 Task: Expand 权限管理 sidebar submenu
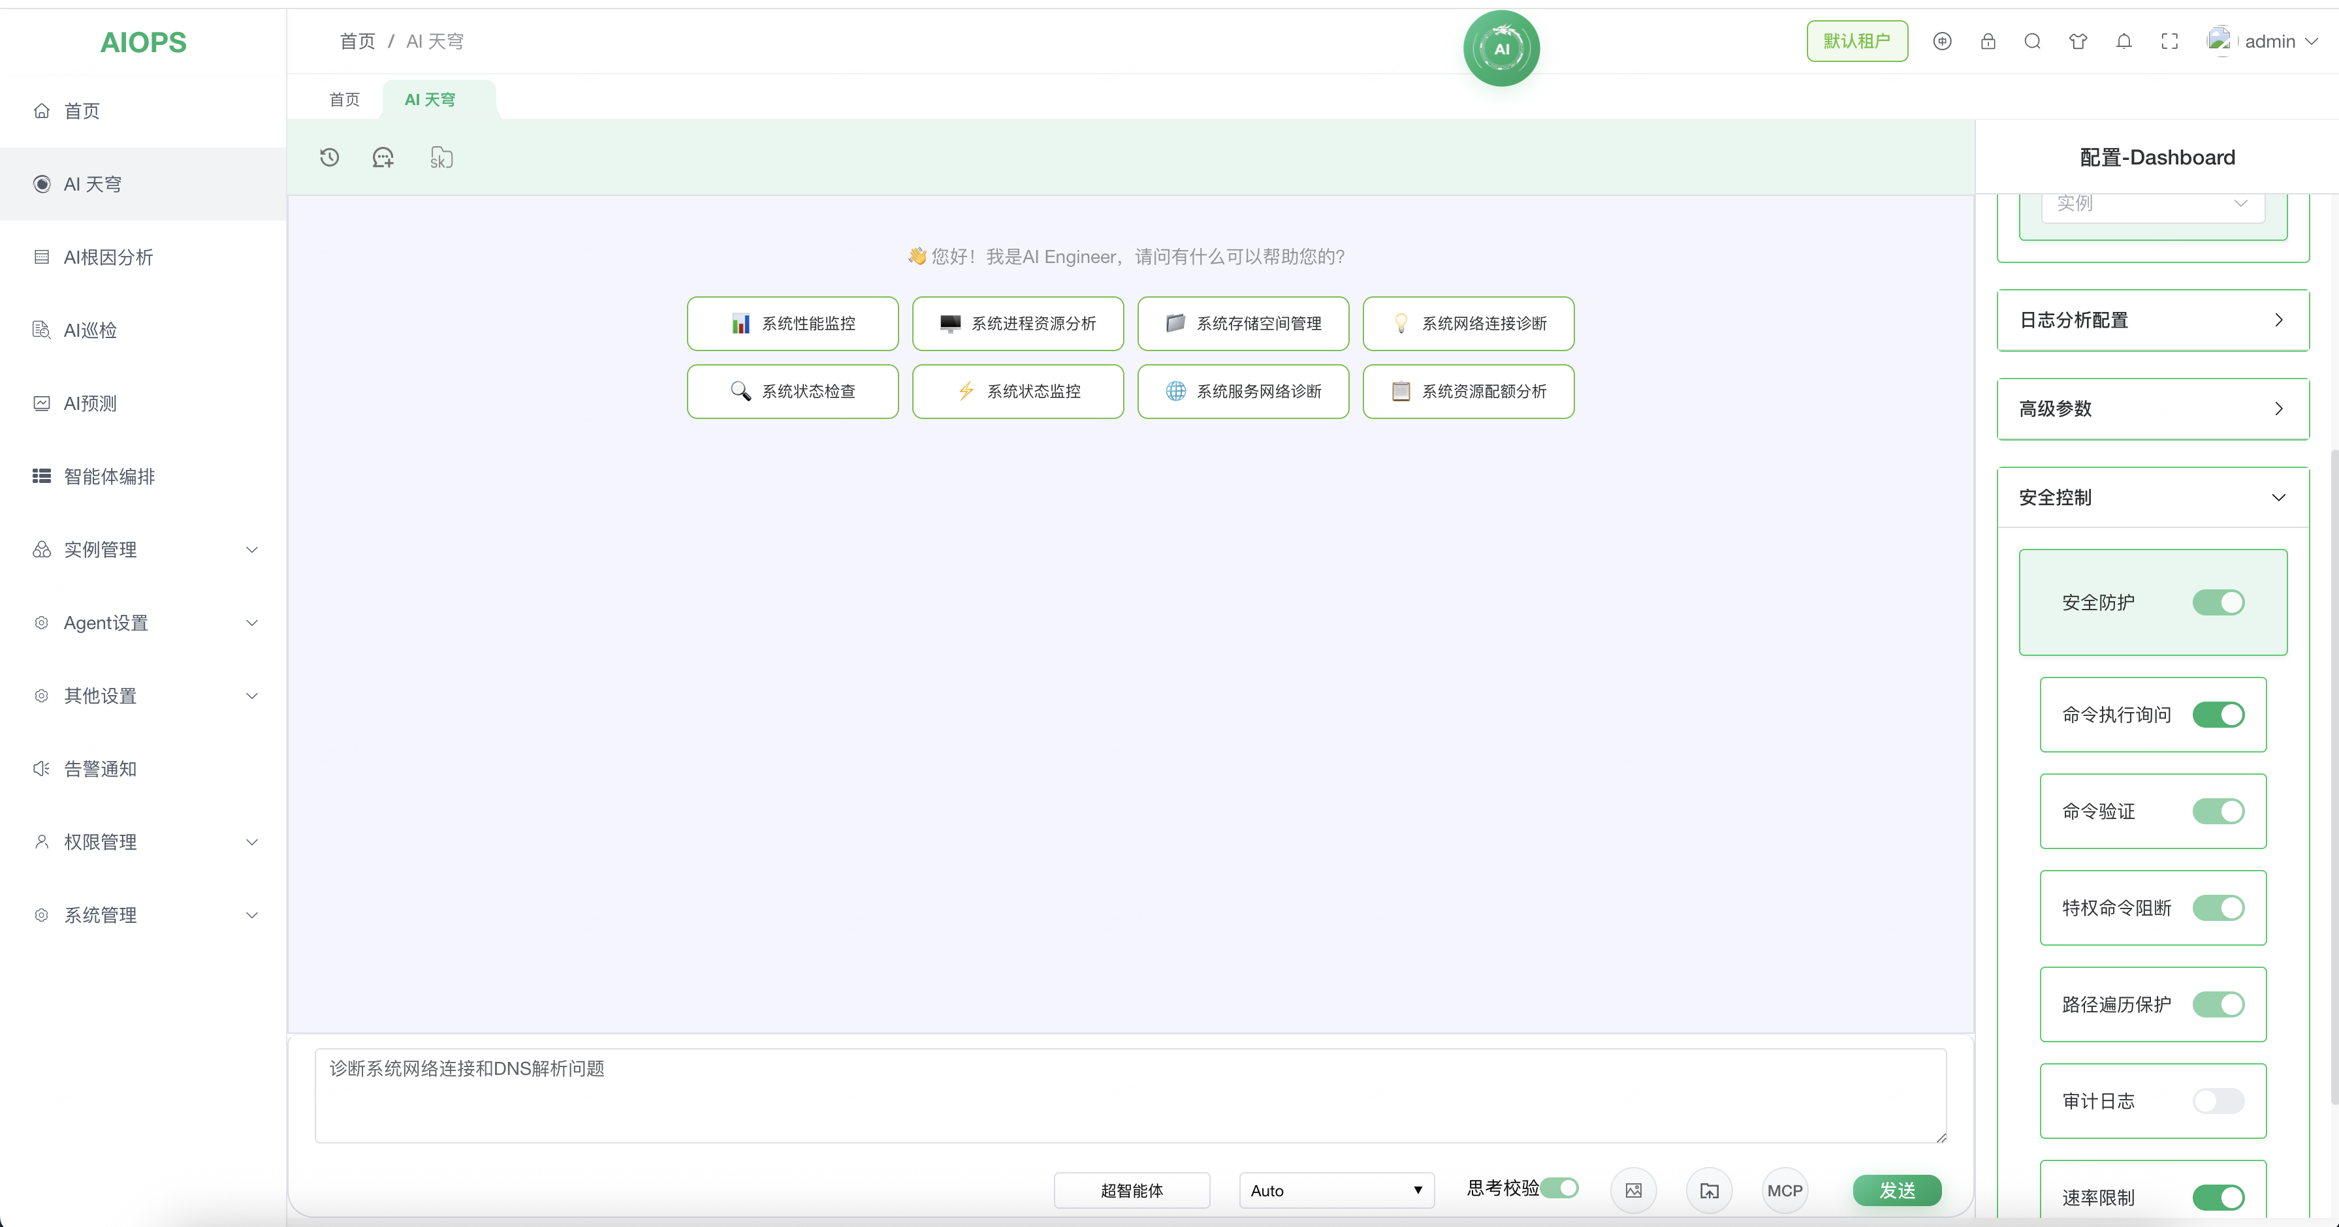tap(144, 842)
